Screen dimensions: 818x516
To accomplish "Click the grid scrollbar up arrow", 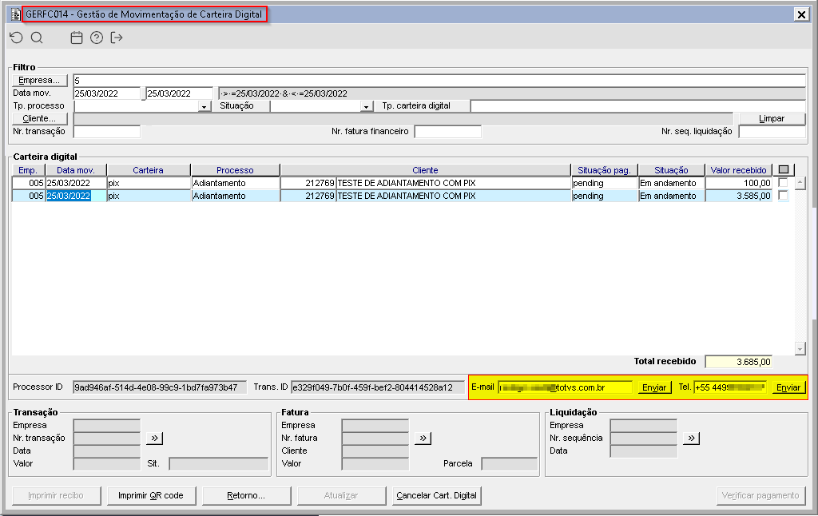I will 800,183.
